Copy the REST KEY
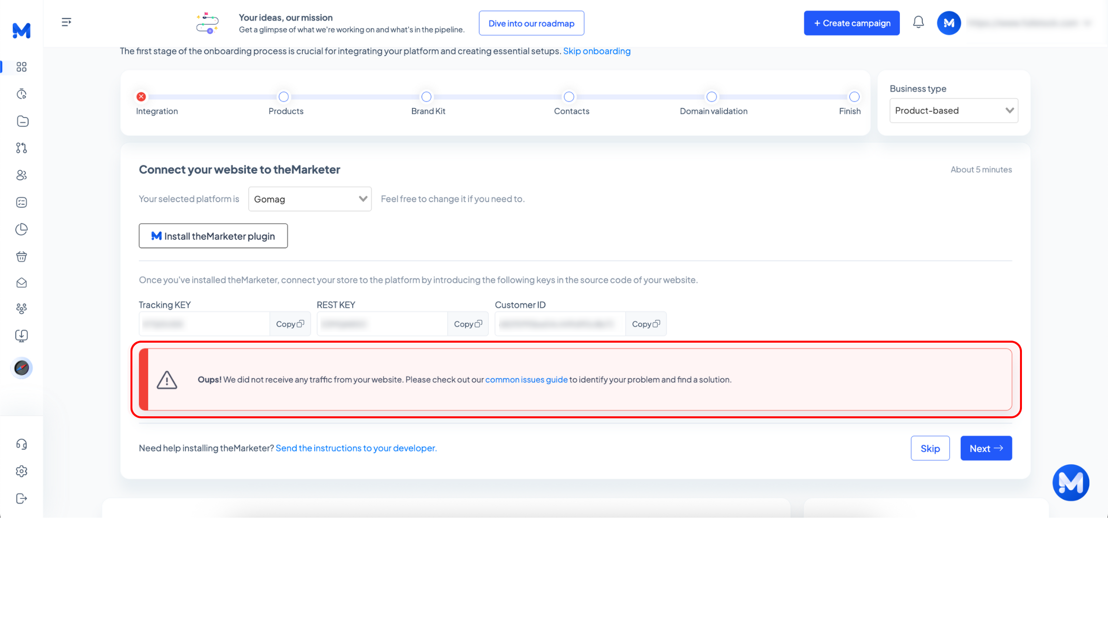The height and width of the screenshot is (623, 1108). click(468, 324)
